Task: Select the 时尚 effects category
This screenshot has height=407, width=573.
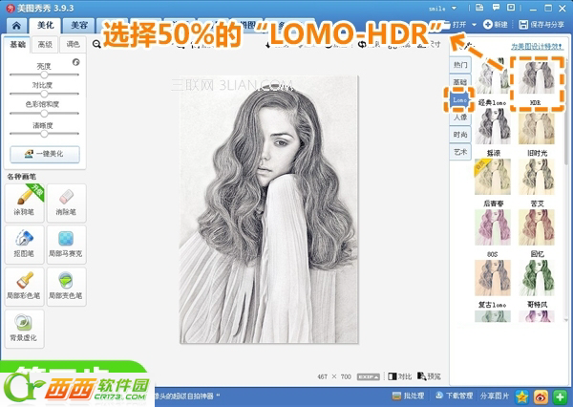Action: [x=460, y=135]
